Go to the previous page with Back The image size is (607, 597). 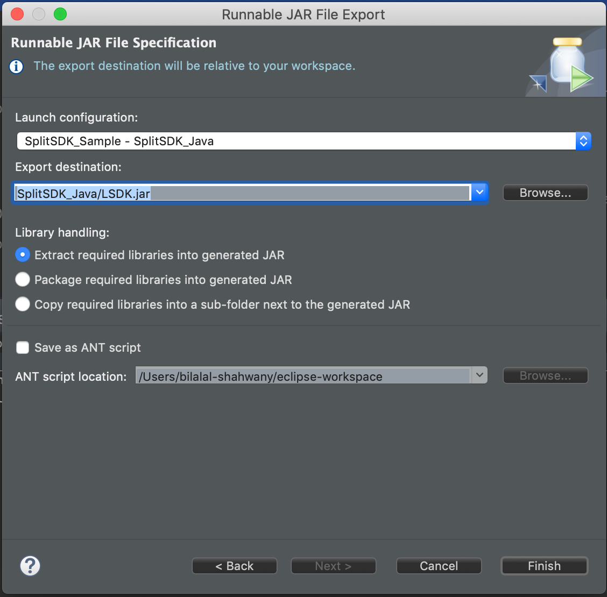pos(235,566)
